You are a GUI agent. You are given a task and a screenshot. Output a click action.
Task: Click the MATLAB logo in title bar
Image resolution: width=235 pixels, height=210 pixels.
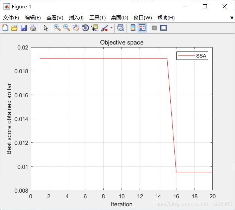pyautogui.click(x=7, y=6)
